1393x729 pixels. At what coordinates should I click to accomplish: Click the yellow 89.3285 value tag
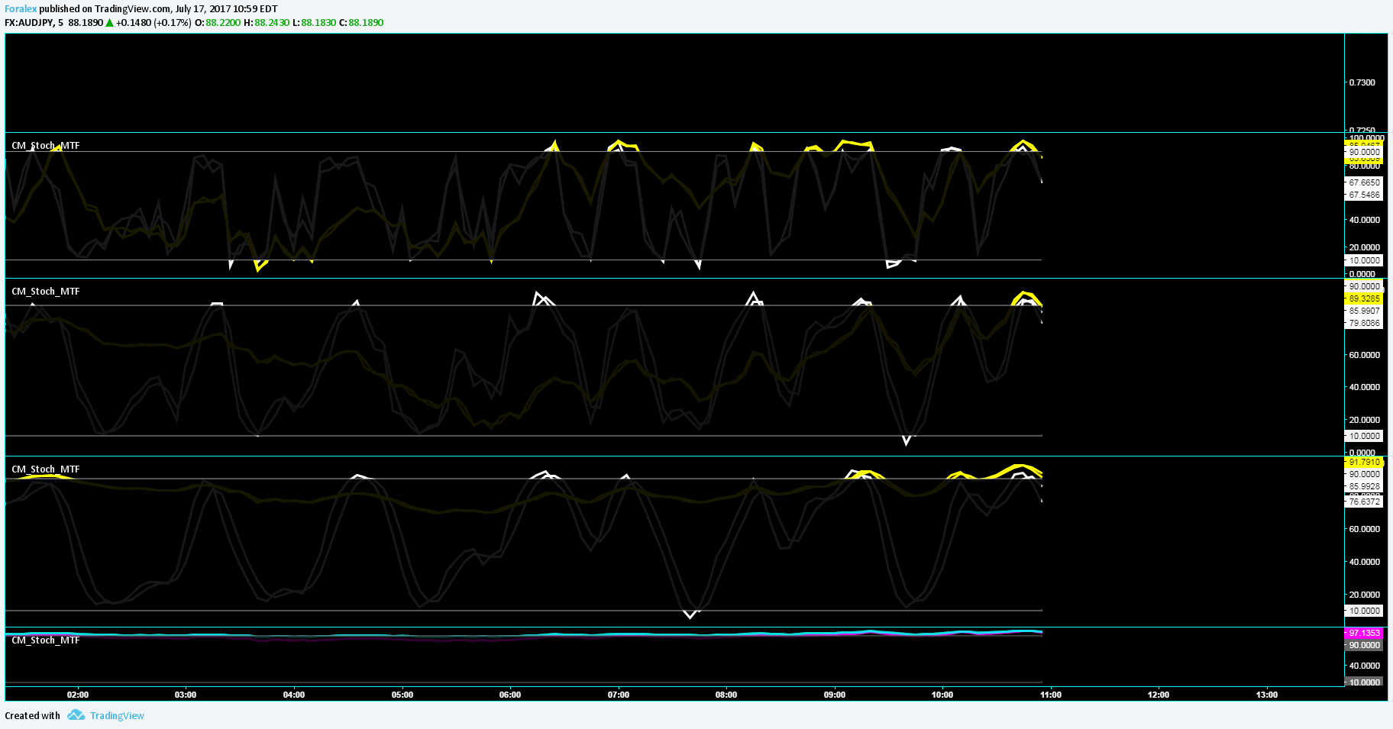click(x=1364, y=299)
